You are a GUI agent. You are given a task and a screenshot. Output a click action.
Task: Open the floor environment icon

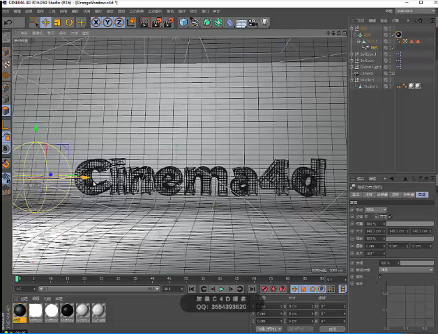(x=241, y=23)
